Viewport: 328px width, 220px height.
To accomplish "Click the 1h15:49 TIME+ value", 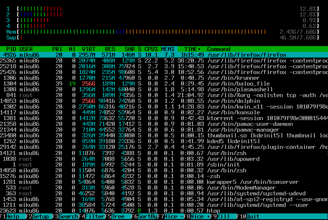I will click(x=193, y=55).
